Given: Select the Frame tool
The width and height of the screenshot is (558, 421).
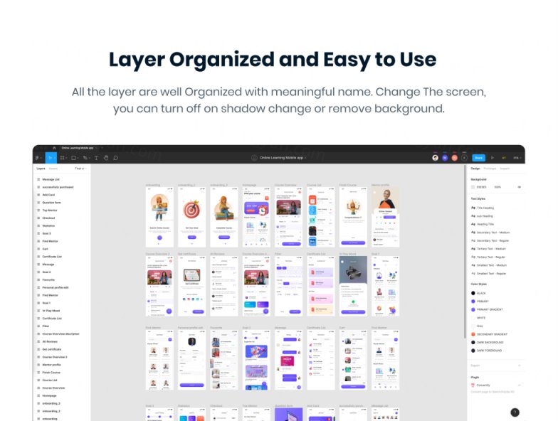Looking at the screenshot, I should (62, 158).
